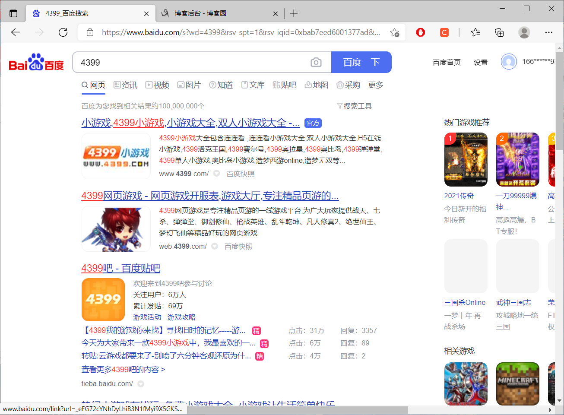Open 百度快照 for web.4399.com
564x415 pixels.
point(239,246)
